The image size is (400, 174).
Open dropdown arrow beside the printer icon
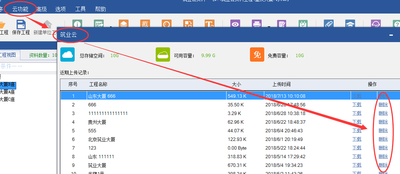(x=268, y=27)
